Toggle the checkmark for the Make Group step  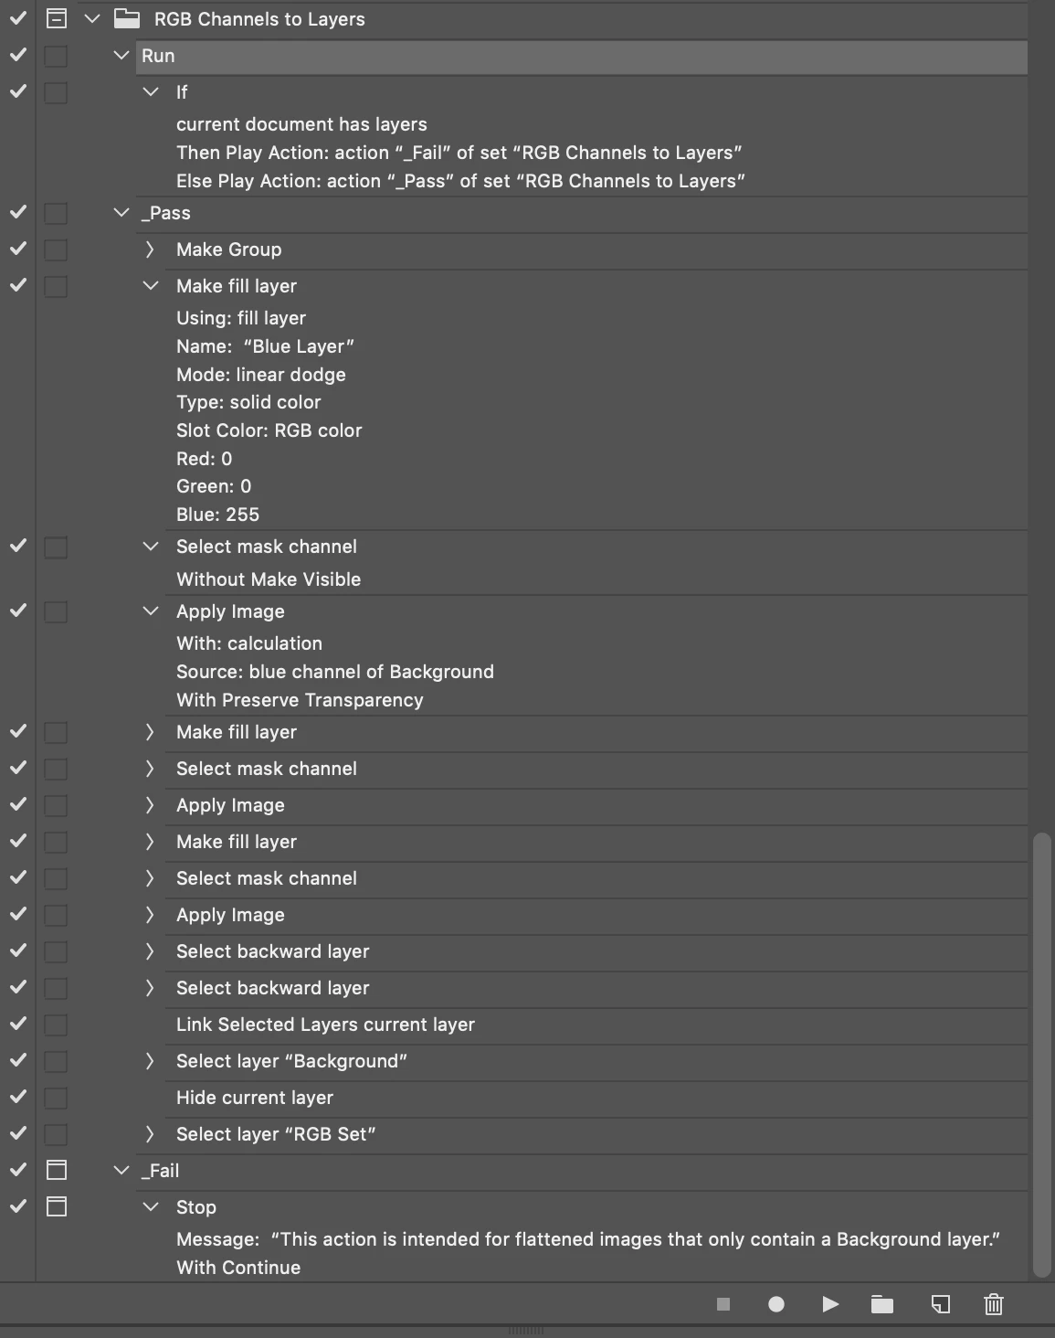pos(17,249)
